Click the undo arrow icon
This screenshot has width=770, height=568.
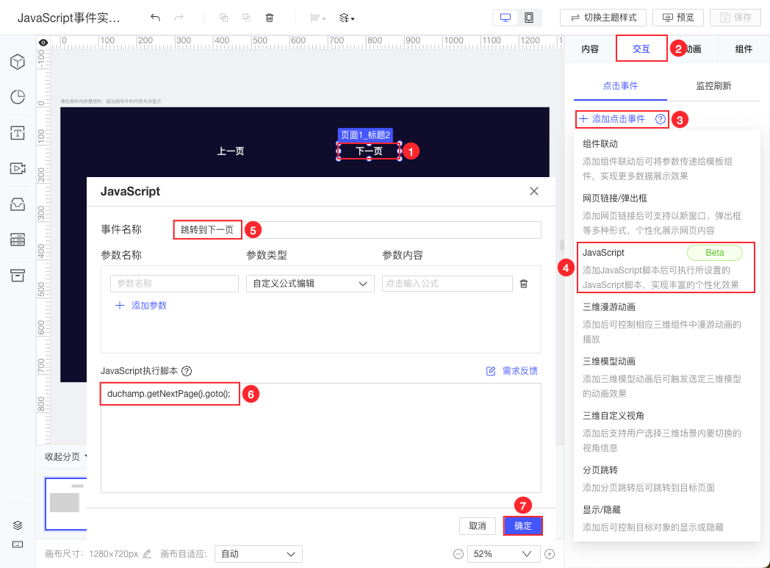155,18
